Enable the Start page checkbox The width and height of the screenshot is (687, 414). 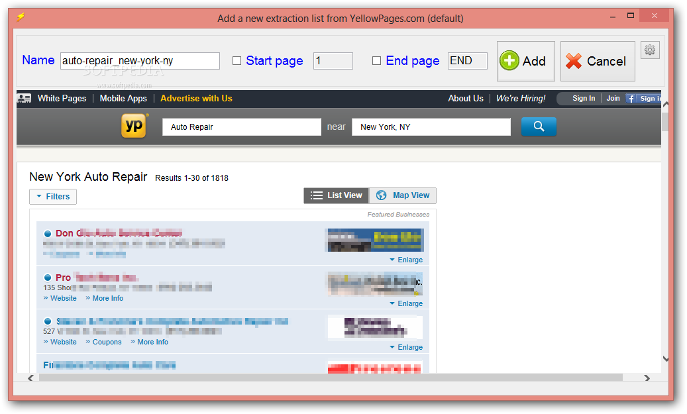(x=237, y=60)
